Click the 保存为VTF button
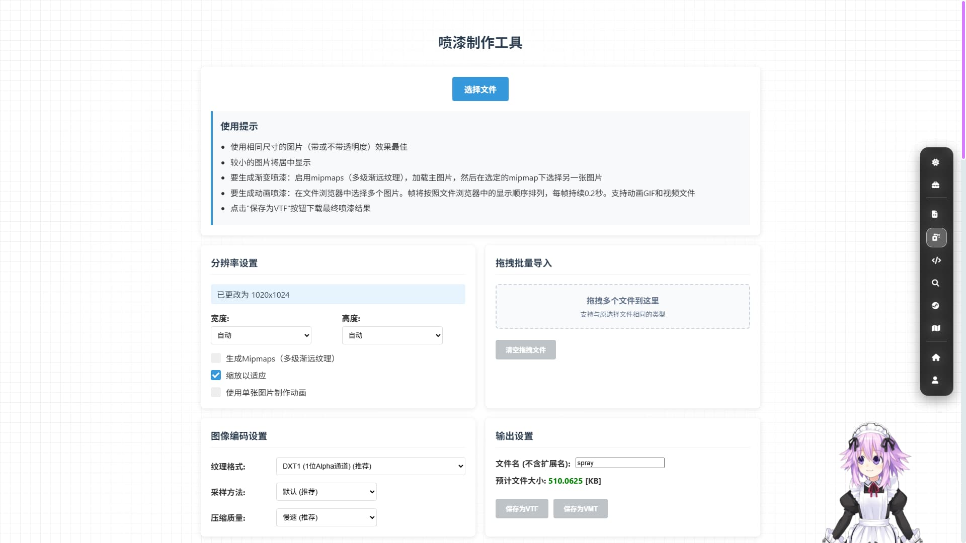Image resolution: width=966 pixels, height=543 pixels. tap(521, 509)
